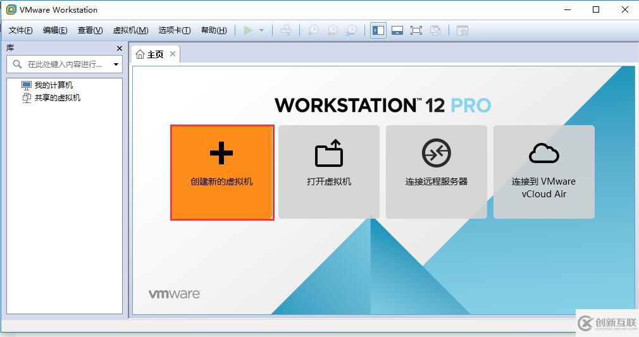
Task: Click the 打开虚拟机 tile
Action: point(329,172)
